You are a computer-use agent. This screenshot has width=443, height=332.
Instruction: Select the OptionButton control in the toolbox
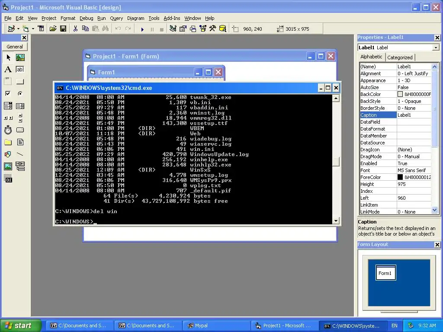(20, 93)
